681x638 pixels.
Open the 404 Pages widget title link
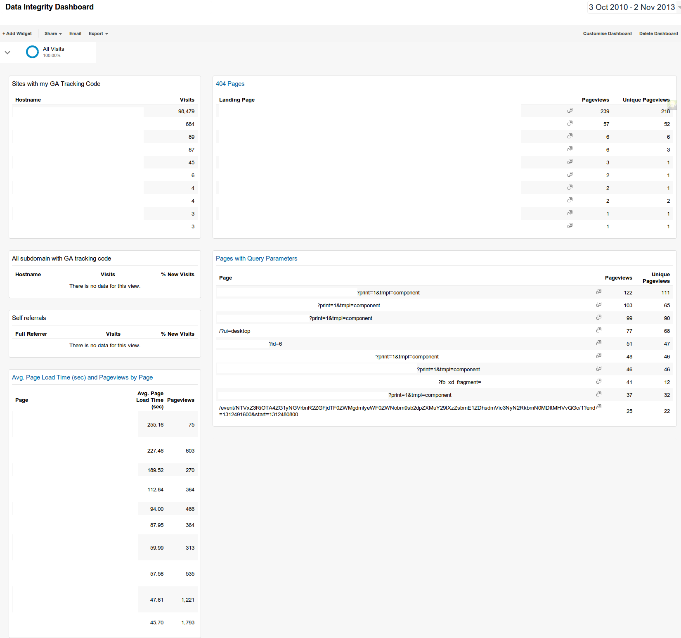230,84
